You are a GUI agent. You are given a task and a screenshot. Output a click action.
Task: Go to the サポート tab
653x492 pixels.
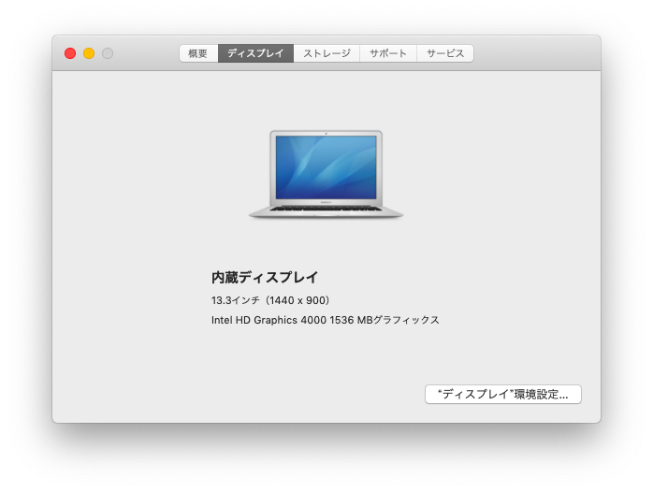pos(388,53)
